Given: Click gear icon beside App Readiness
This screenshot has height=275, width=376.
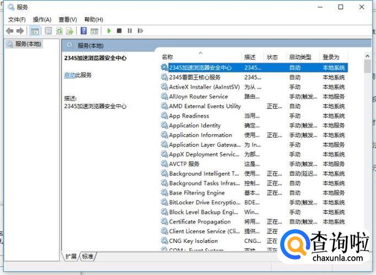Looking at the screenshot, I should (164, 115).
